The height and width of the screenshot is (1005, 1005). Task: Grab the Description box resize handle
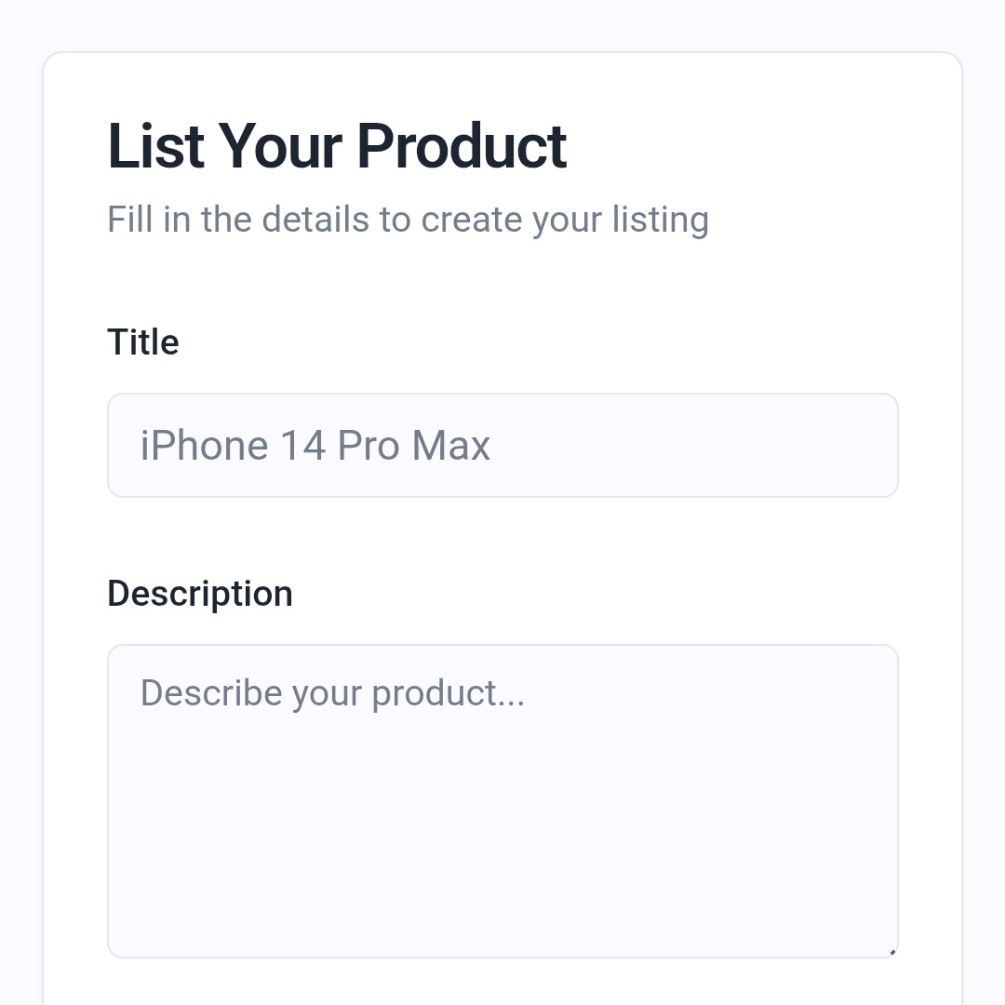(891, 951)
